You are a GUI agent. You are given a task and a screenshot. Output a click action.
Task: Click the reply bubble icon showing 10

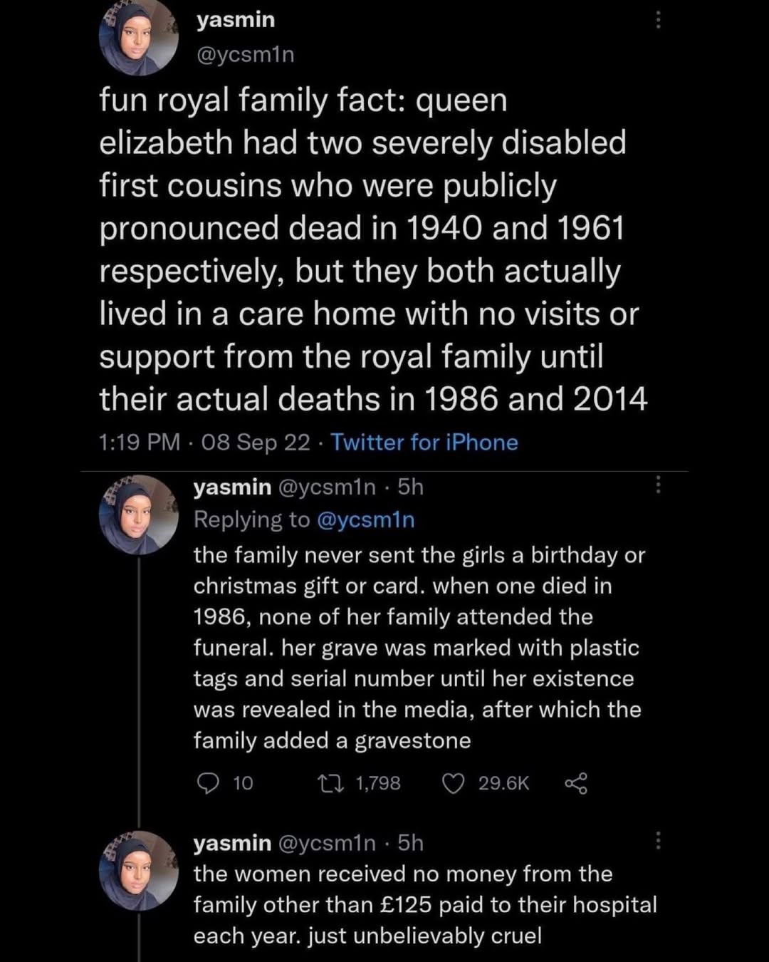pyautogui.click(x=210, y=783)
